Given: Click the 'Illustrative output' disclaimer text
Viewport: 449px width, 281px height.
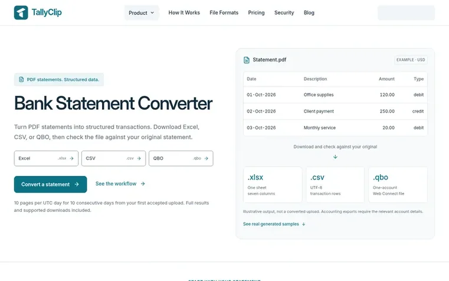Looking at the screenshot, I should point(333,212).
